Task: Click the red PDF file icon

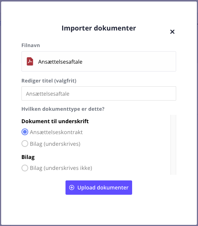Action: pyautogui.click(x=30, y=61)
